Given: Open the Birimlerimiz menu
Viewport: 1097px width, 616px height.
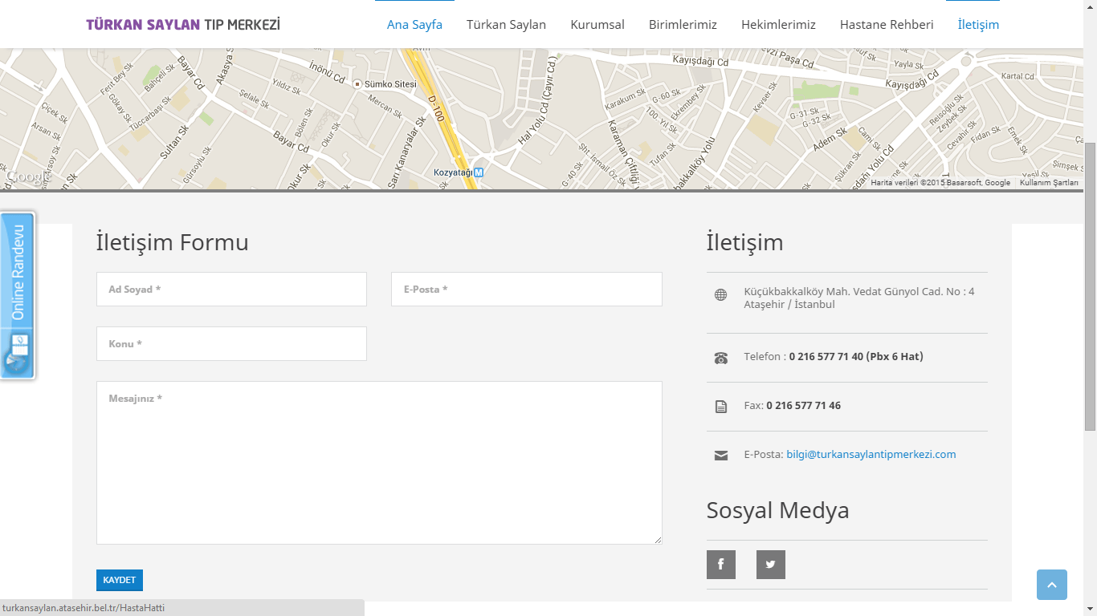Looking at the screenshot, I should click(x=683, y=25).
